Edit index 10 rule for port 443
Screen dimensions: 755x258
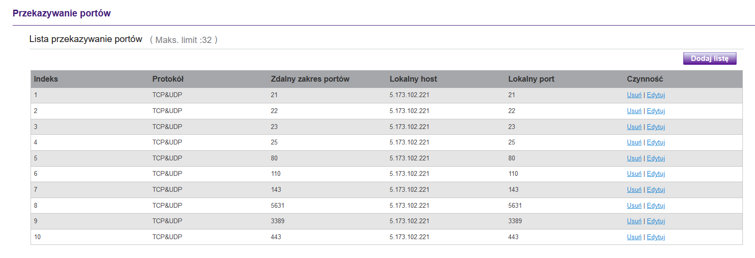coord(656,237)
